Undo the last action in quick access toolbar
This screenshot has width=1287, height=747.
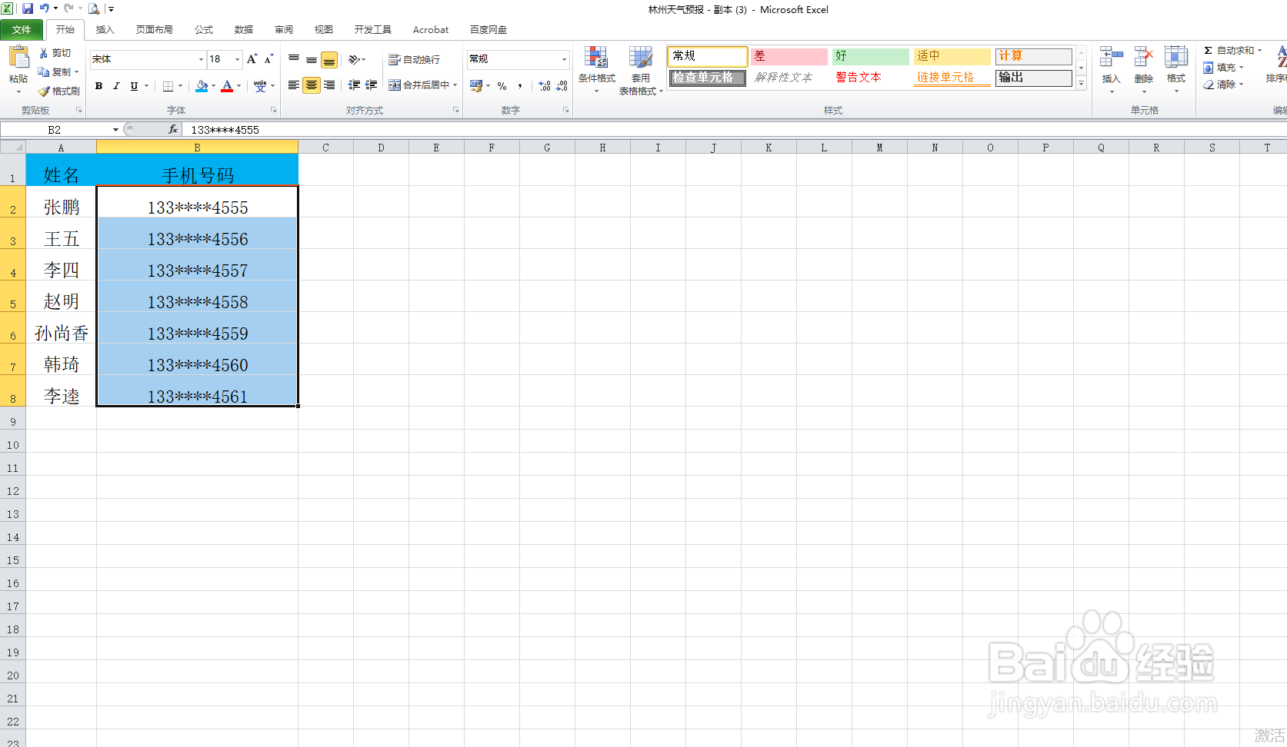45,8
